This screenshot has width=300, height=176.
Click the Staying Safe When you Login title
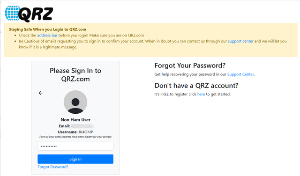[x=47, y=29]
